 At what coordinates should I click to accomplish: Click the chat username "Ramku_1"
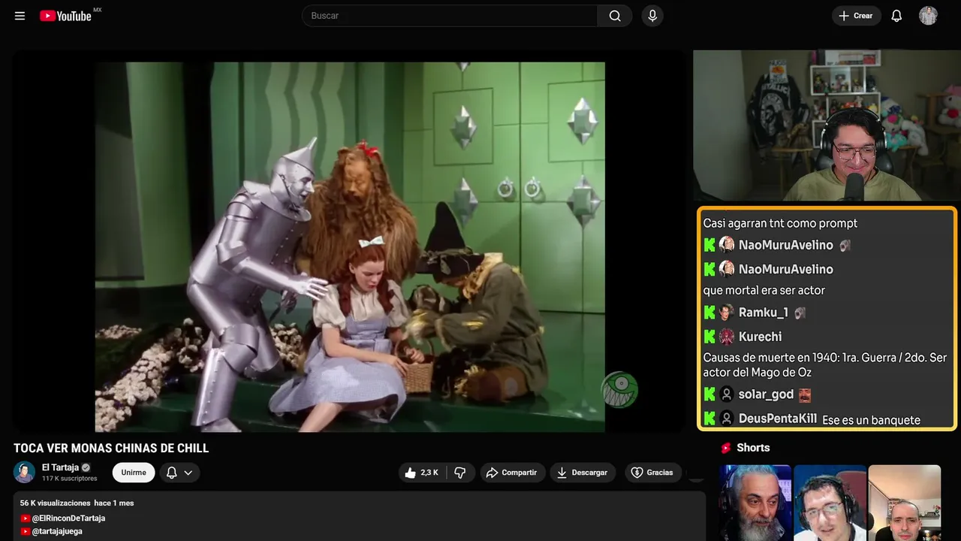pos(763,313)
